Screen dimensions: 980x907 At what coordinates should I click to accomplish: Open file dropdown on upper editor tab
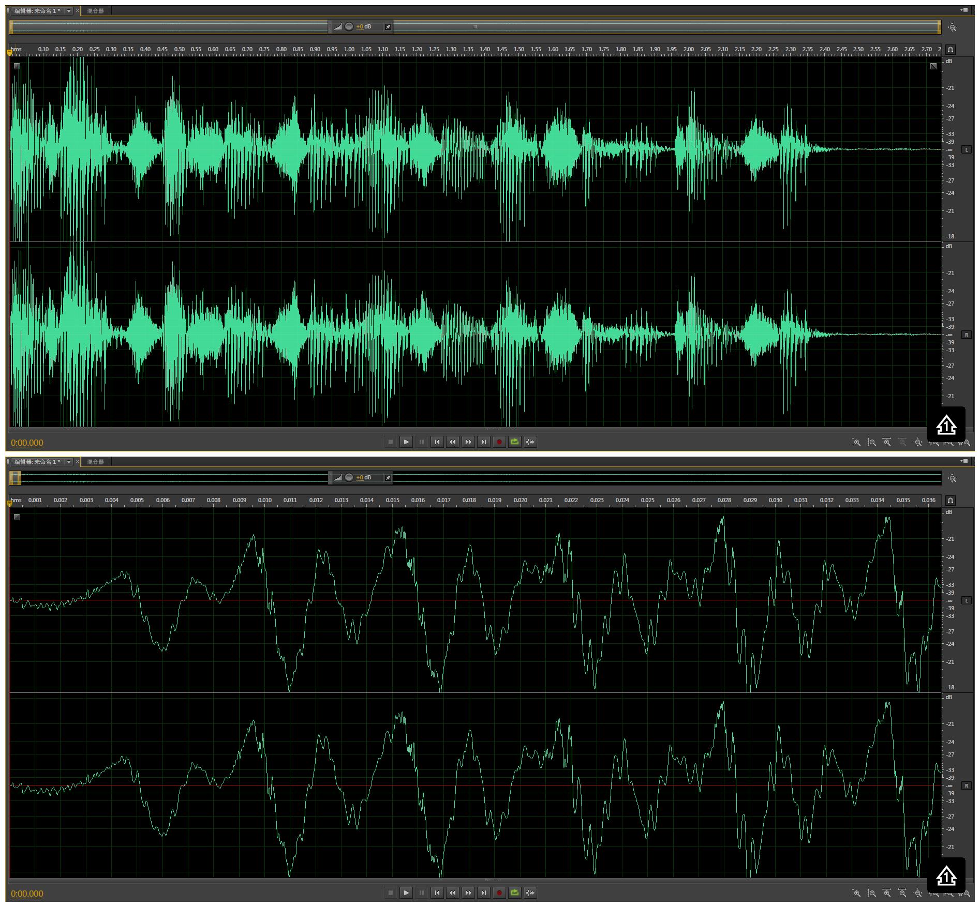tap(69, 11)
